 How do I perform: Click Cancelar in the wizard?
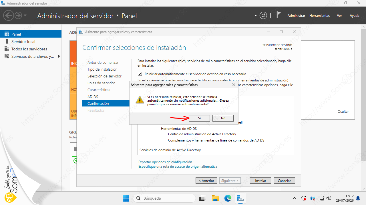(284, 181)
